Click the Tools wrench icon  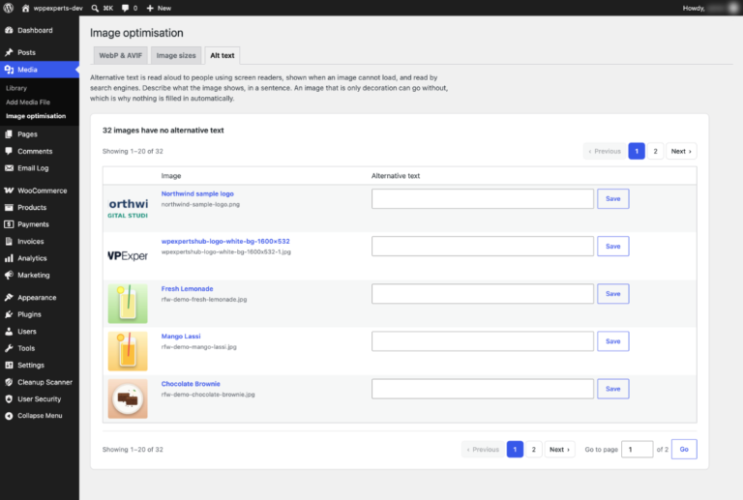coord(9,348)
